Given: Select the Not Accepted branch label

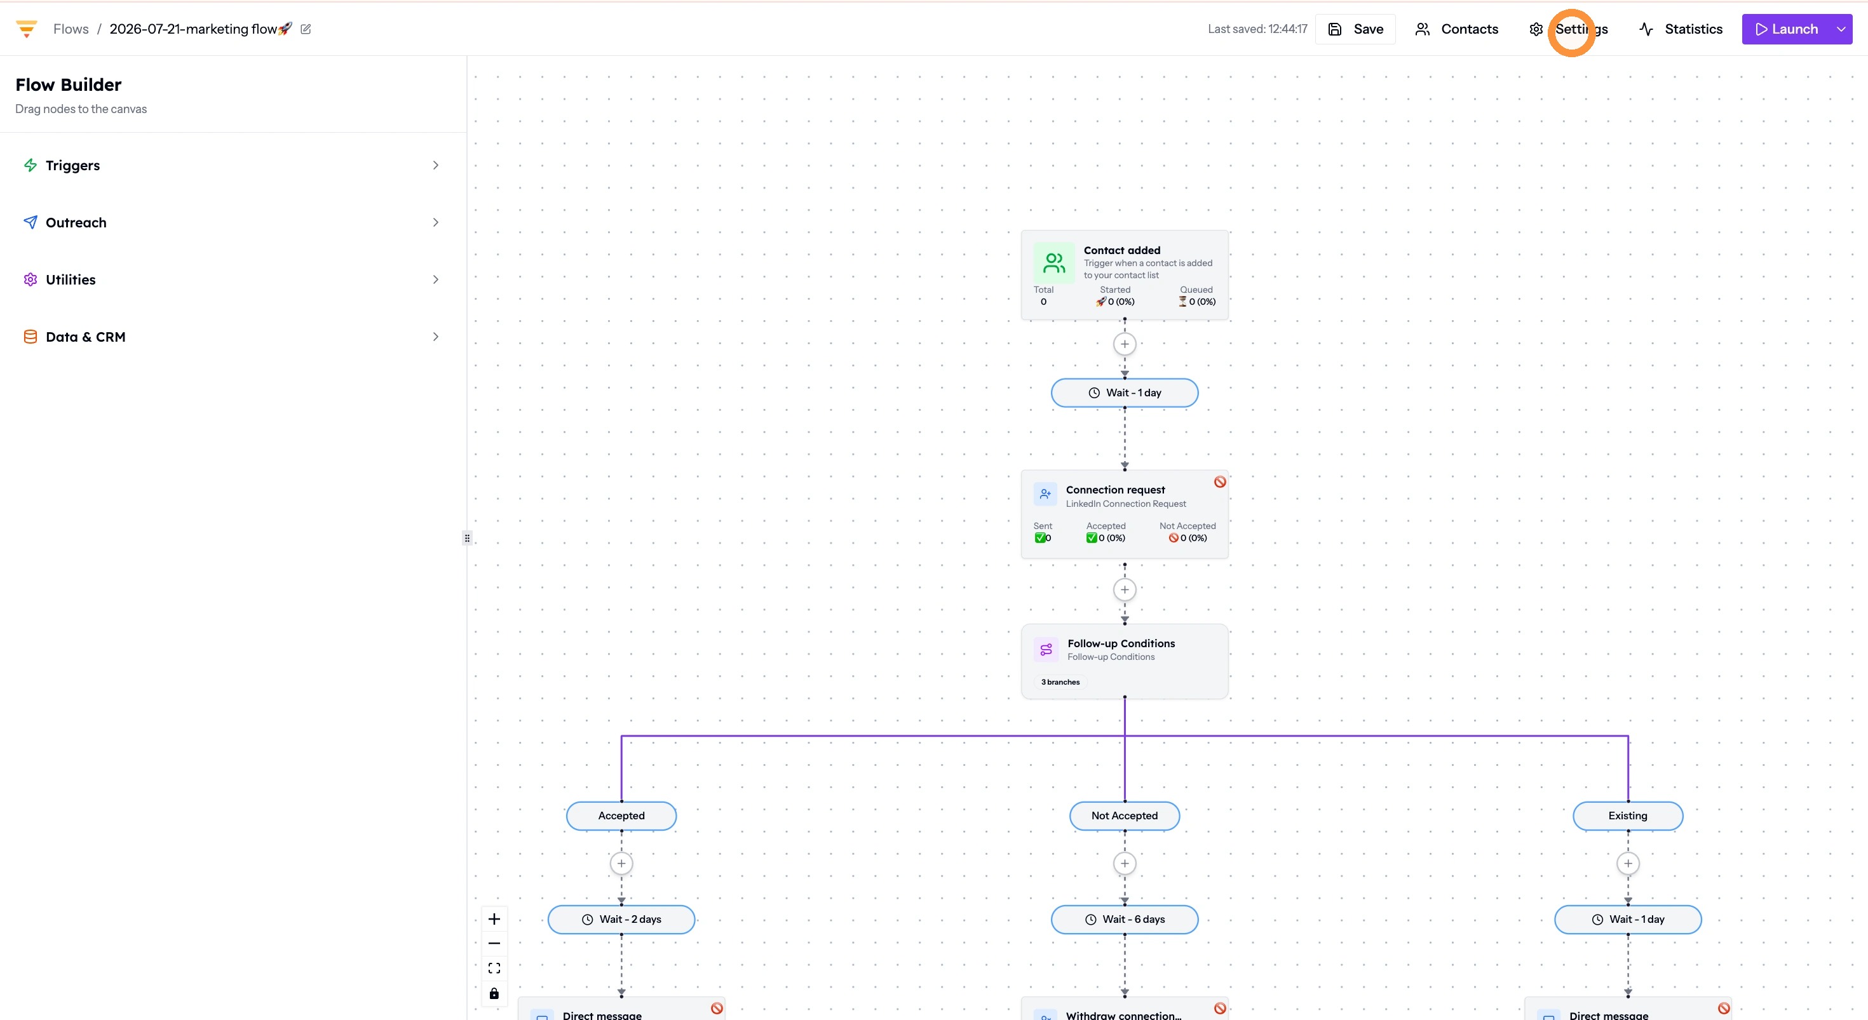Looking at the screenshot, I should (x=1125, y=815).
